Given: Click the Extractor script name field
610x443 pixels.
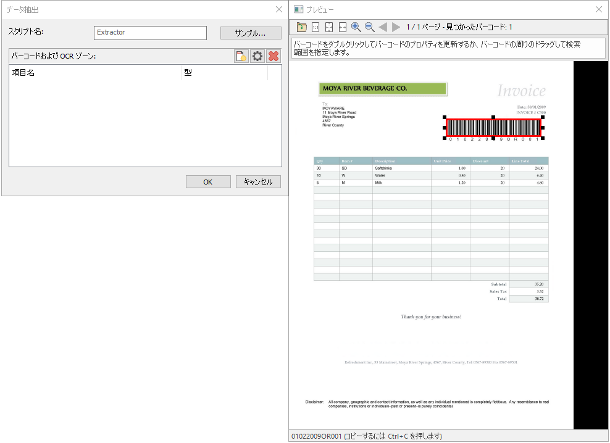Looking at the screenshot, I should (x=150, y=33).
